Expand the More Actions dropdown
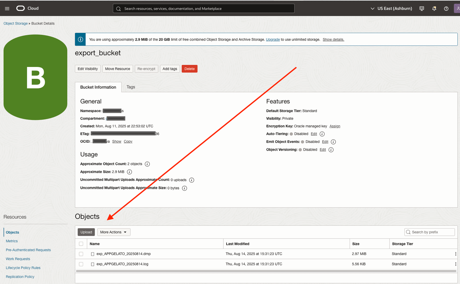Viewport: 460px width, 284px height. click(x=114, y=232)
